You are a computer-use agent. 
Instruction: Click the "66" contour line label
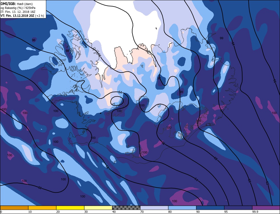click(274, 81)
